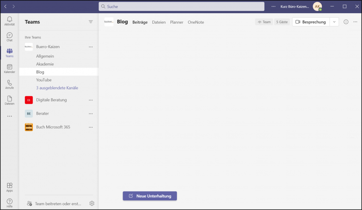362x210 pixels.
Task: Expand the Besprechung dropdown arrow
Action: pos(334,22)
